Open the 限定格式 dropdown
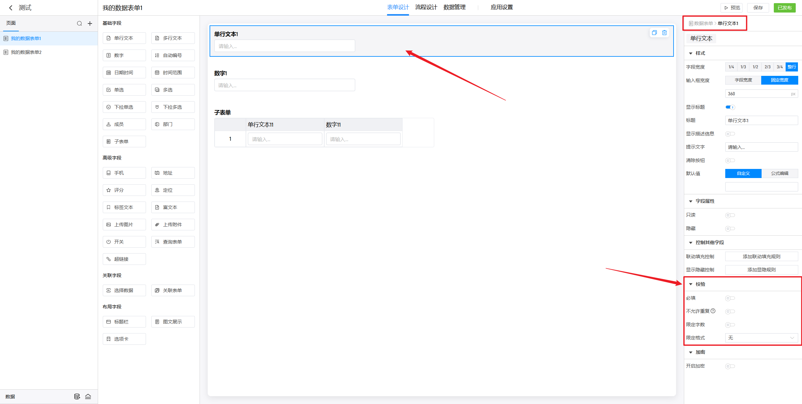The height and width of the screenshot is (404, 802). point(761,338)
